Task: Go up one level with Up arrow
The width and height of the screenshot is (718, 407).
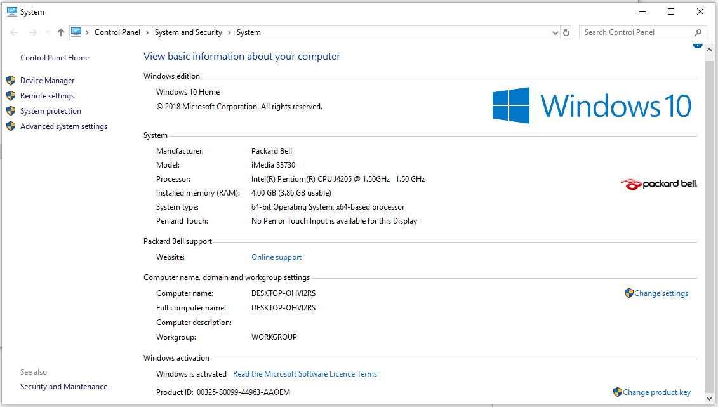Action: pos(60,32)
